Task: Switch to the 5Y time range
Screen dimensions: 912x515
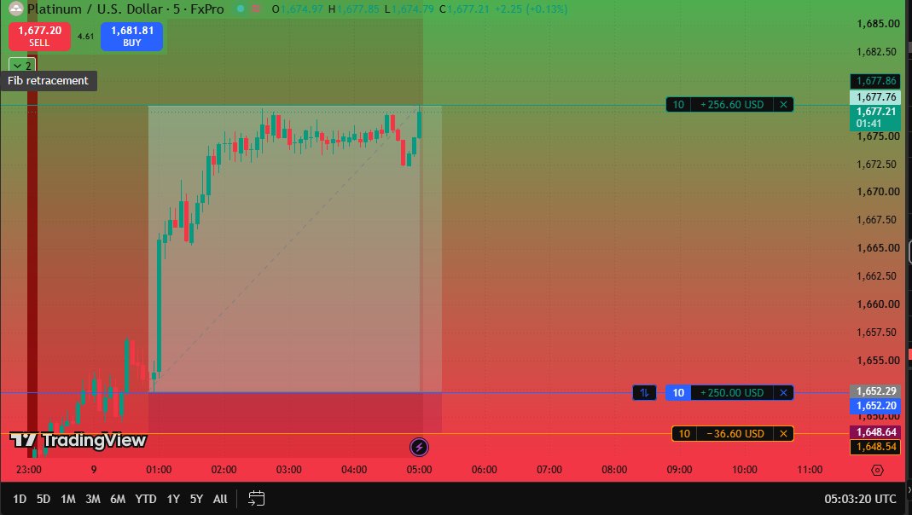Action: pos(196,499)
